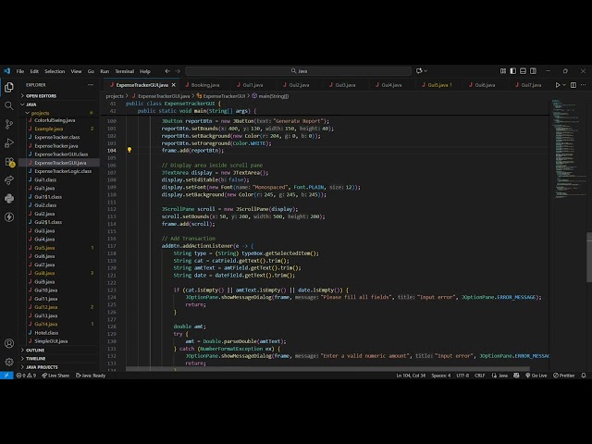Image resolution: width=592 pixels, height=444 pixels.
Task: Expand the Timeline section
Action: [x=59, y=358]
